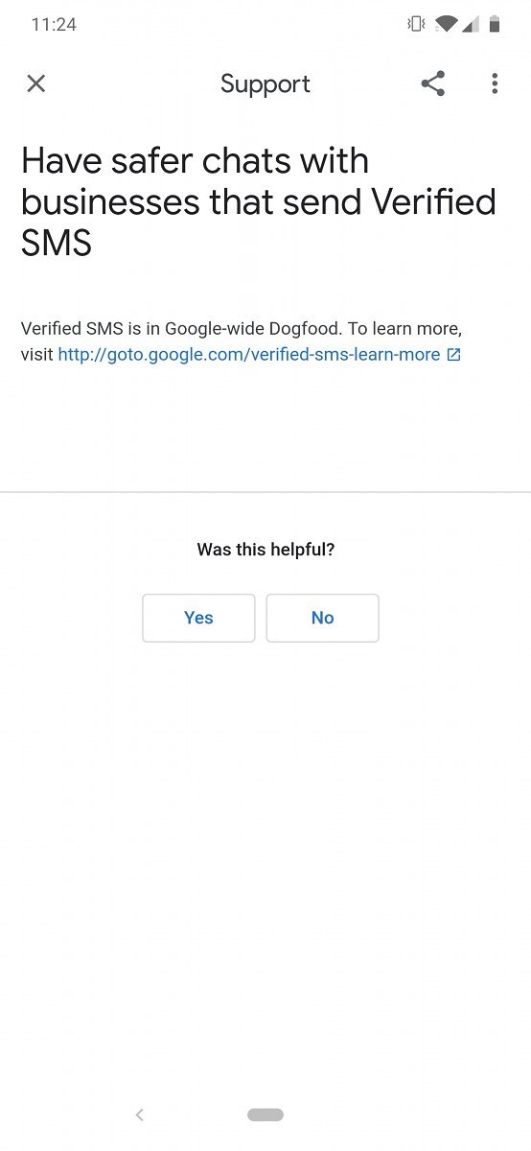Close the Support page with the X
Screen dimensions: 531x1151
36,83
